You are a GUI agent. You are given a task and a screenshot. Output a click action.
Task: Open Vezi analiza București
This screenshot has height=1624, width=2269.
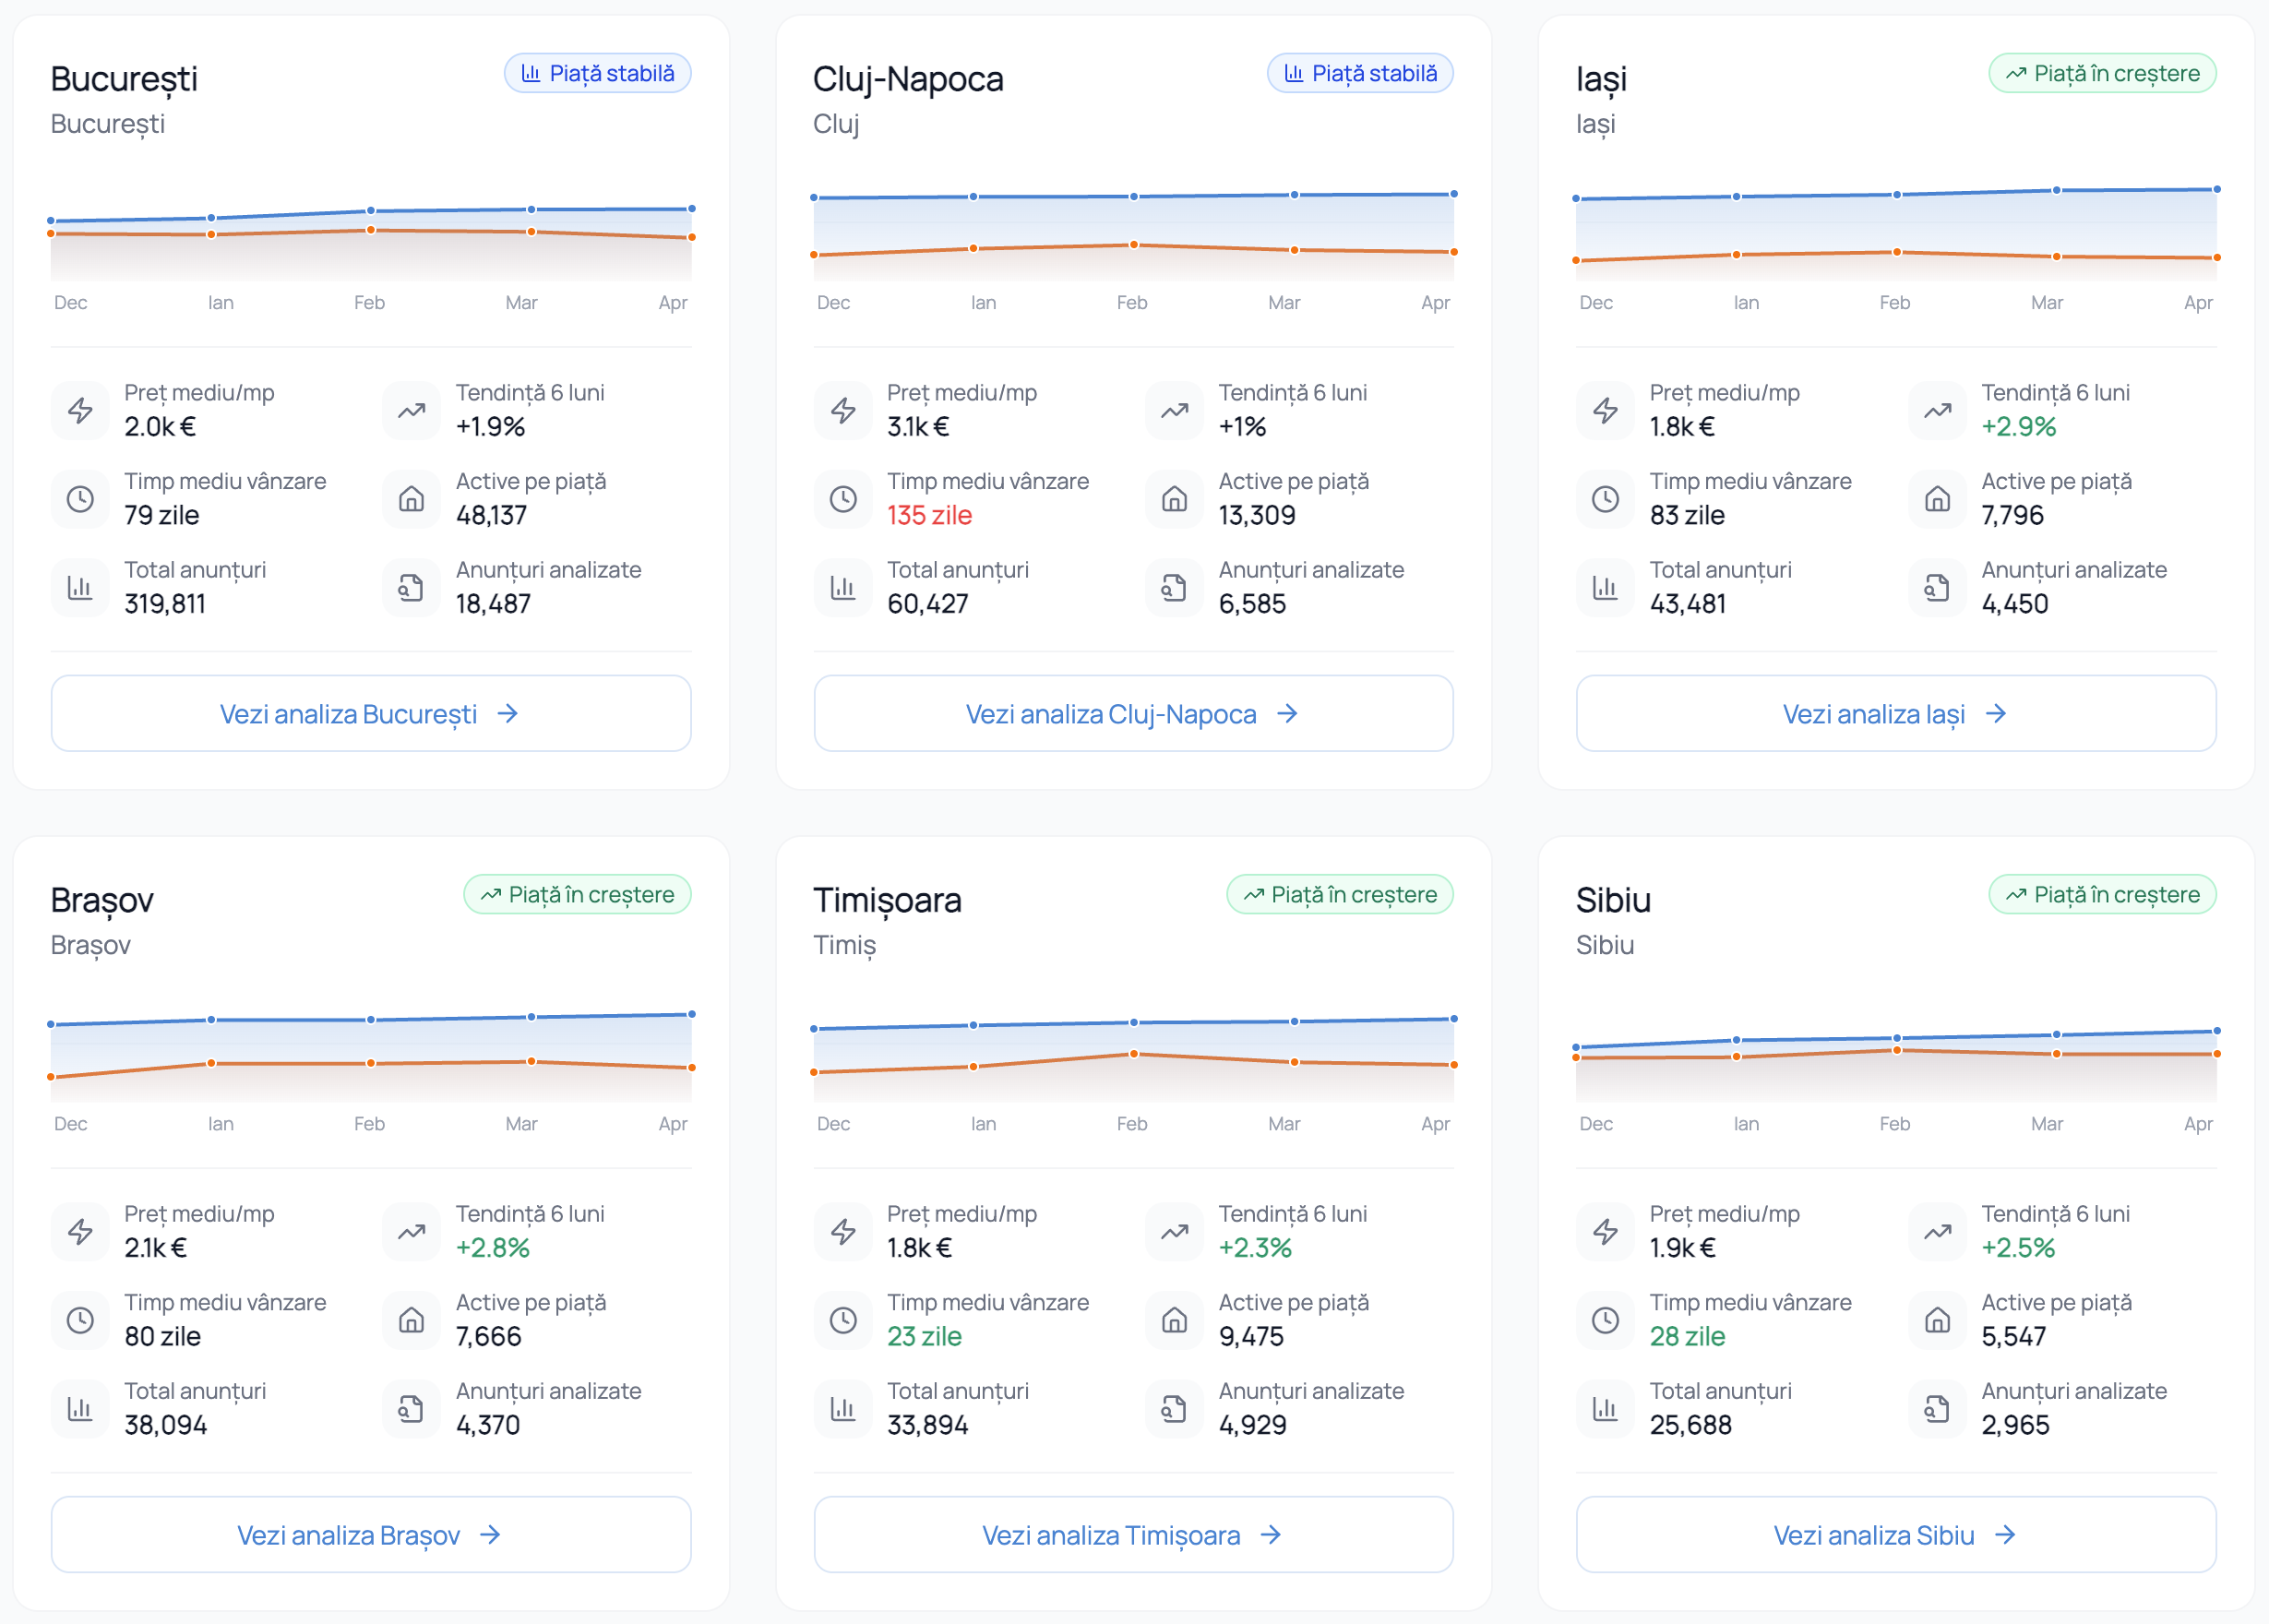point(371,713)
